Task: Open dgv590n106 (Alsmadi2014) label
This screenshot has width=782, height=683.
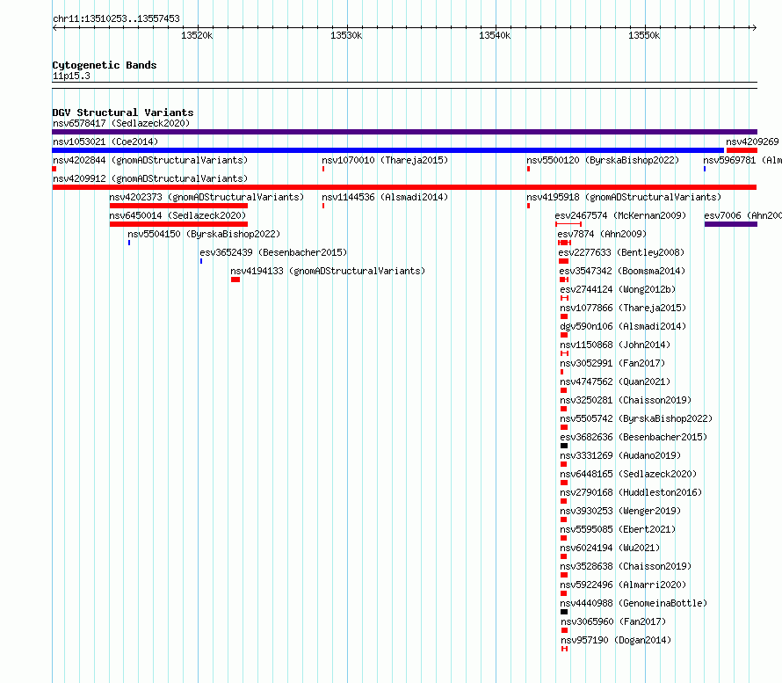Action: 623,326
